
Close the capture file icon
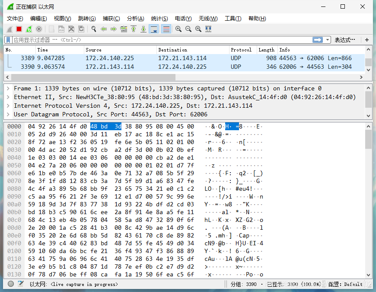(x=71, y=29)
